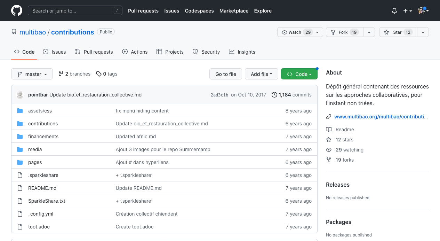Open the README.md file

tap(42, 188)
